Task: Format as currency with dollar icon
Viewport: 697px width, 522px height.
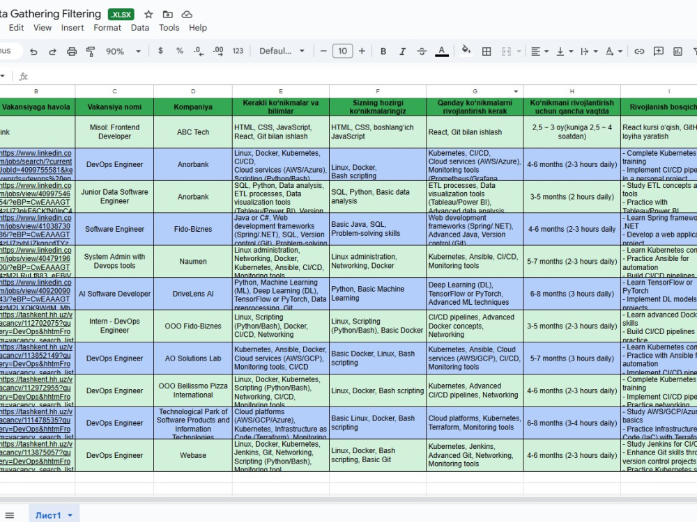Action: pos(160,51)
